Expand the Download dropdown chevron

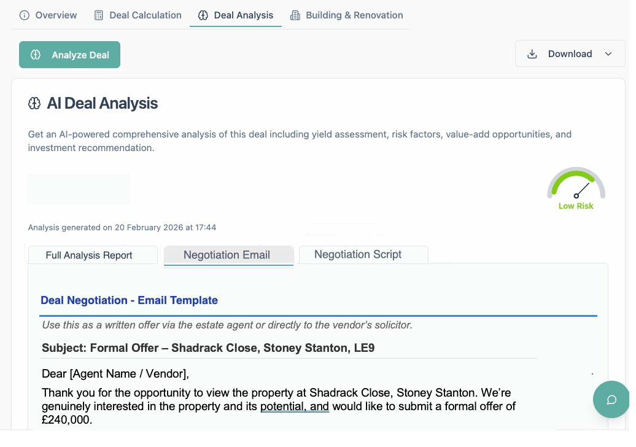608,54
